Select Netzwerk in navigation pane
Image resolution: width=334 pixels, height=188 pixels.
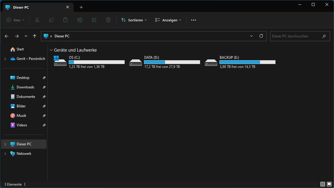21,154
